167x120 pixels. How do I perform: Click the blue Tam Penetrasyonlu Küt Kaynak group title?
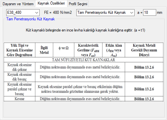[30, 19]
